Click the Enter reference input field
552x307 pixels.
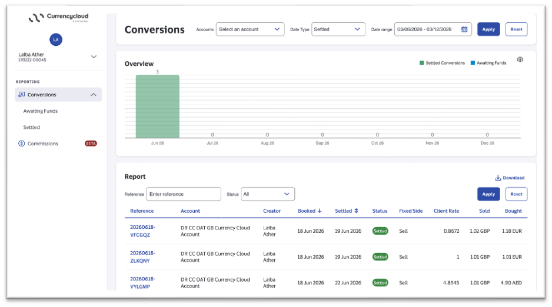point(184,194)
